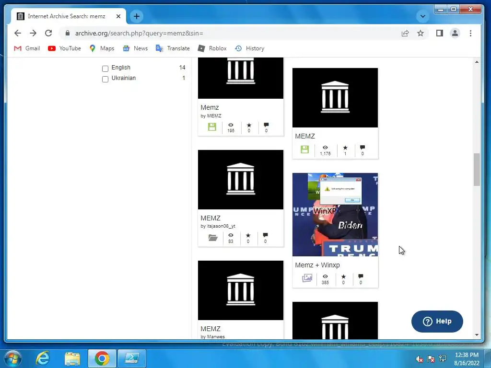Select the Internet Archive Search tab
This screenshot has height=368, width=491.
(x=67, y=16)
